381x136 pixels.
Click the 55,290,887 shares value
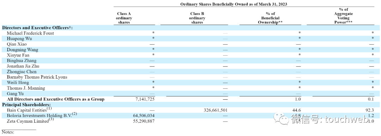[x=143, y=121]
